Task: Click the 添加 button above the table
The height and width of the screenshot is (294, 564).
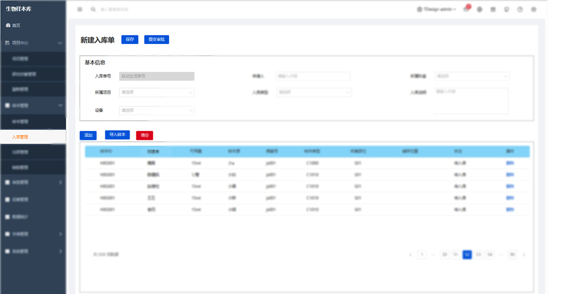Action: click(88, 135)
